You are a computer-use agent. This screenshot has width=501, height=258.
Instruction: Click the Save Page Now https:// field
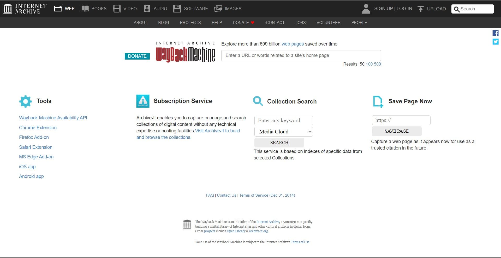(401, 120)
